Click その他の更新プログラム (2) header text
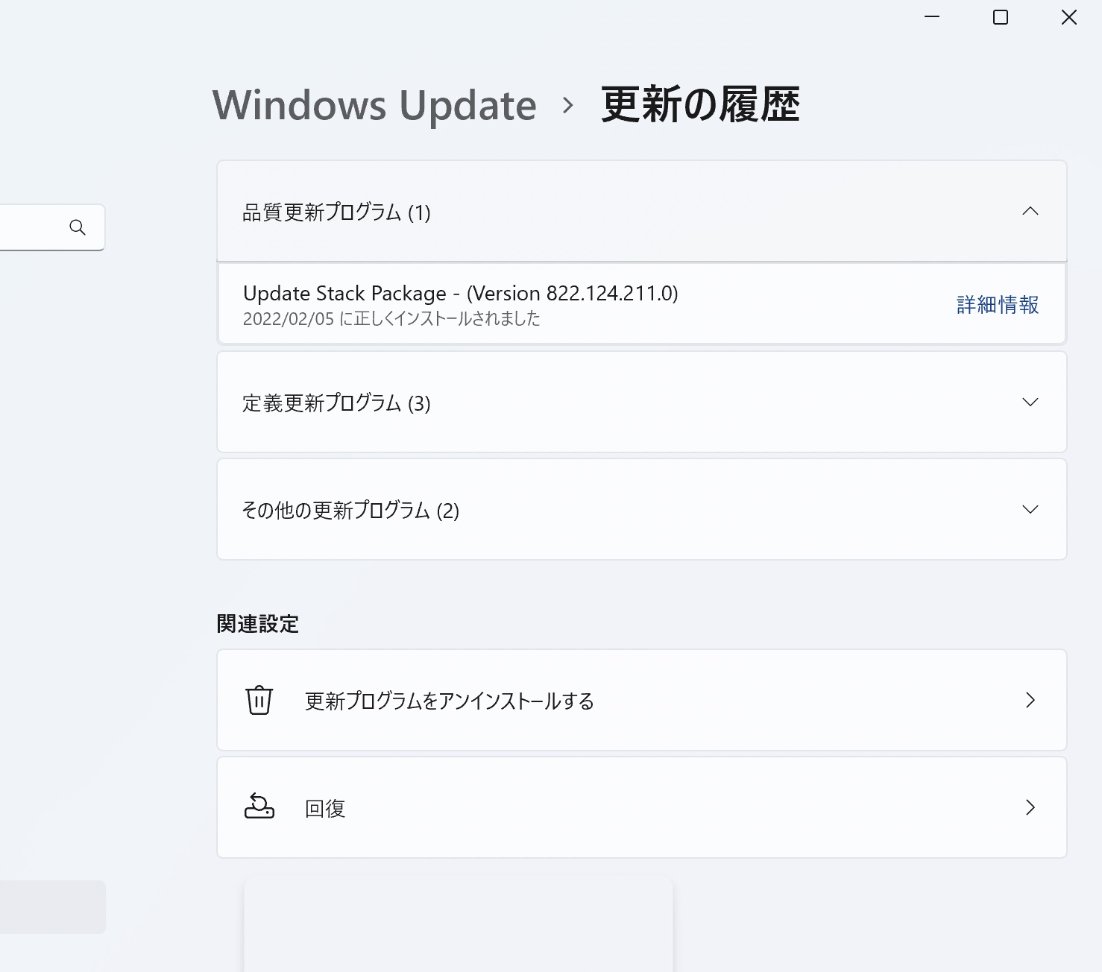 coord(350,511)
